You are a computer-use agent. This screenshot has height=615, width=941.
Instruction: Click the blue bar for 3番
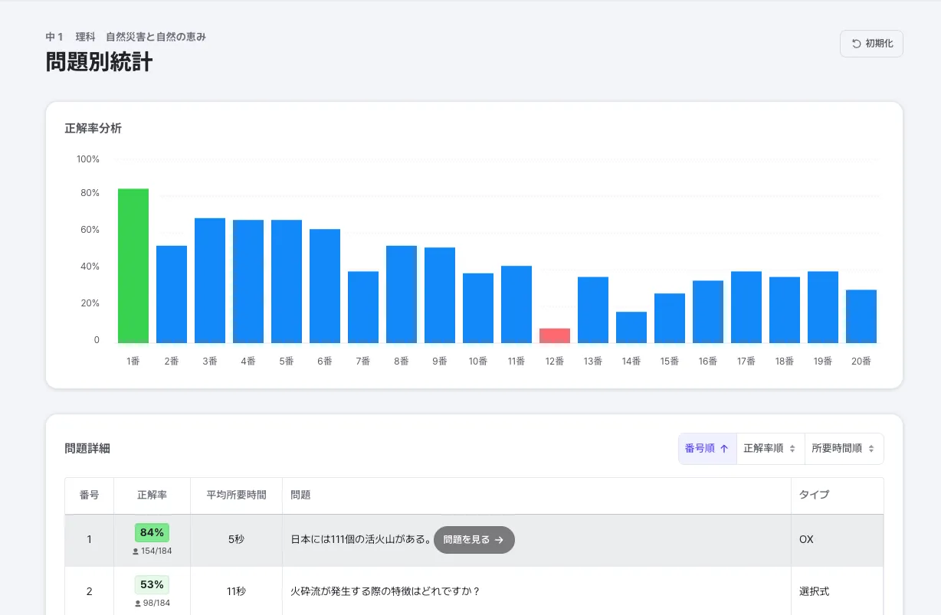[210, 280]
